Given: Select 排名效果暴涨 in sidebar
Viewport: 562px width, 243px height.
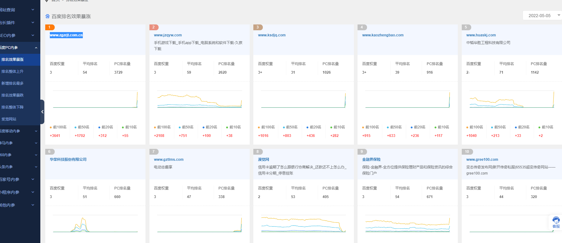Looking at the screenshot, I should coord(20,60).
